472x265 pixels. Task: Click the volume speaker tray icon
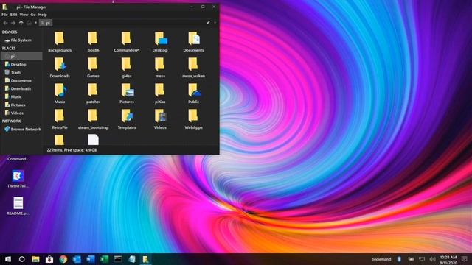(433, 259)
